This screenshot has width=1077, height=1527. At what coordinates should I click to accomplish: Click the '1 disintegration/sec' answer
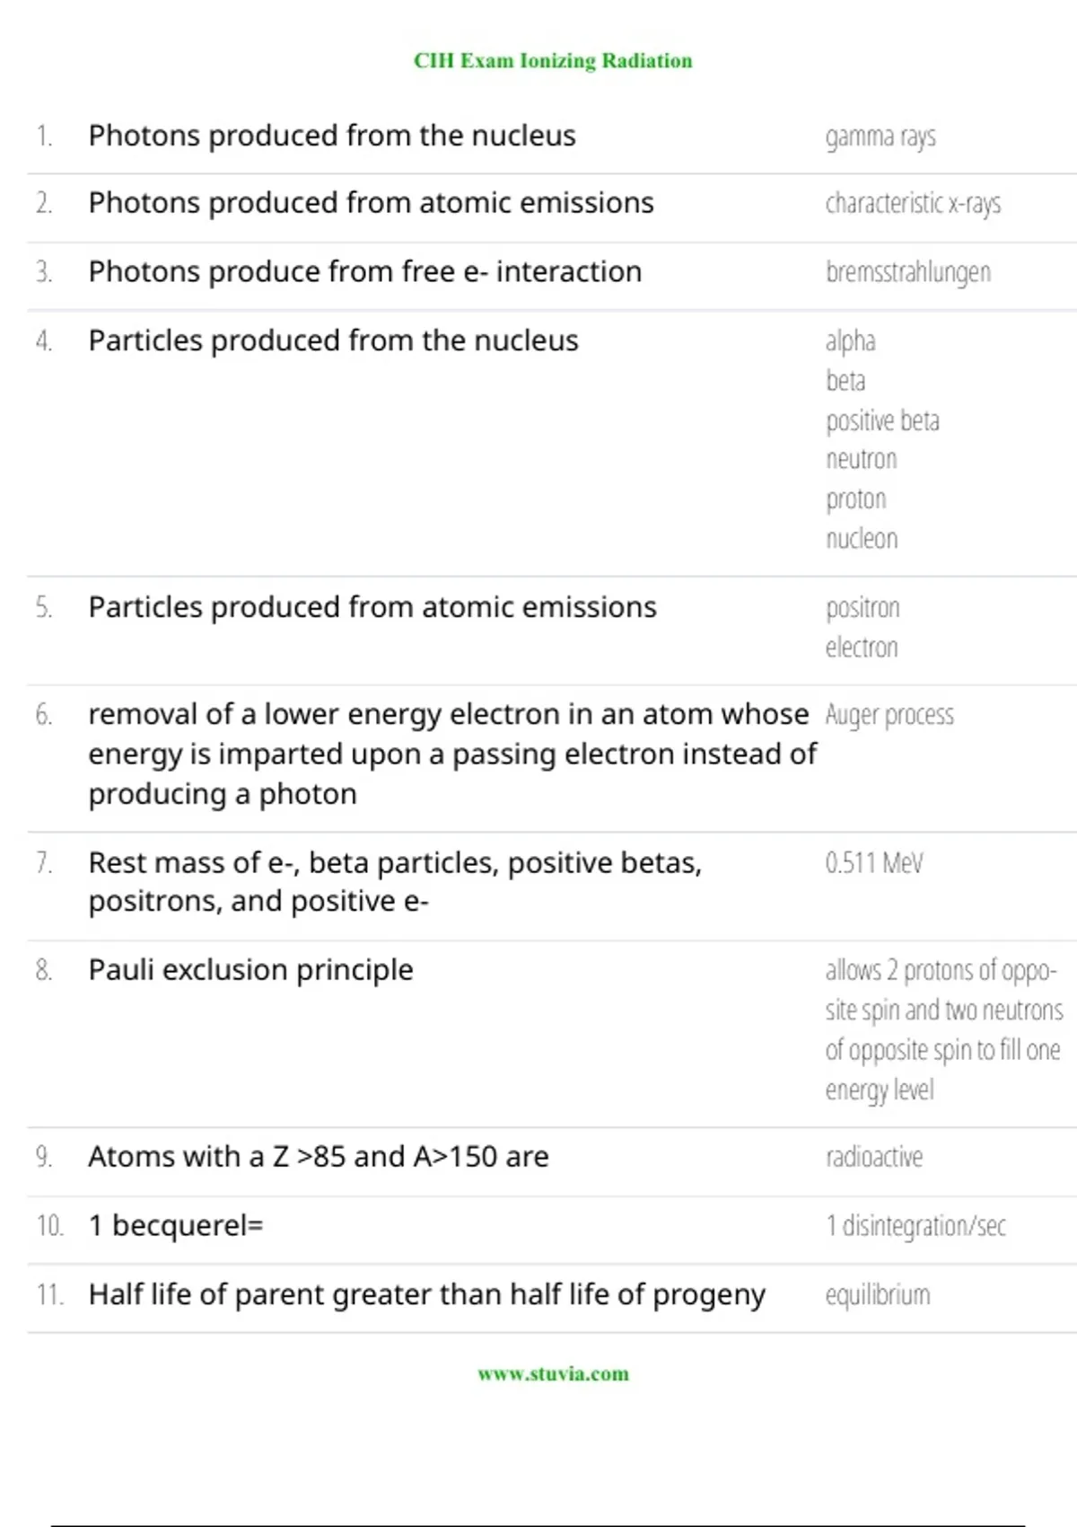[x=915, y=1226]
